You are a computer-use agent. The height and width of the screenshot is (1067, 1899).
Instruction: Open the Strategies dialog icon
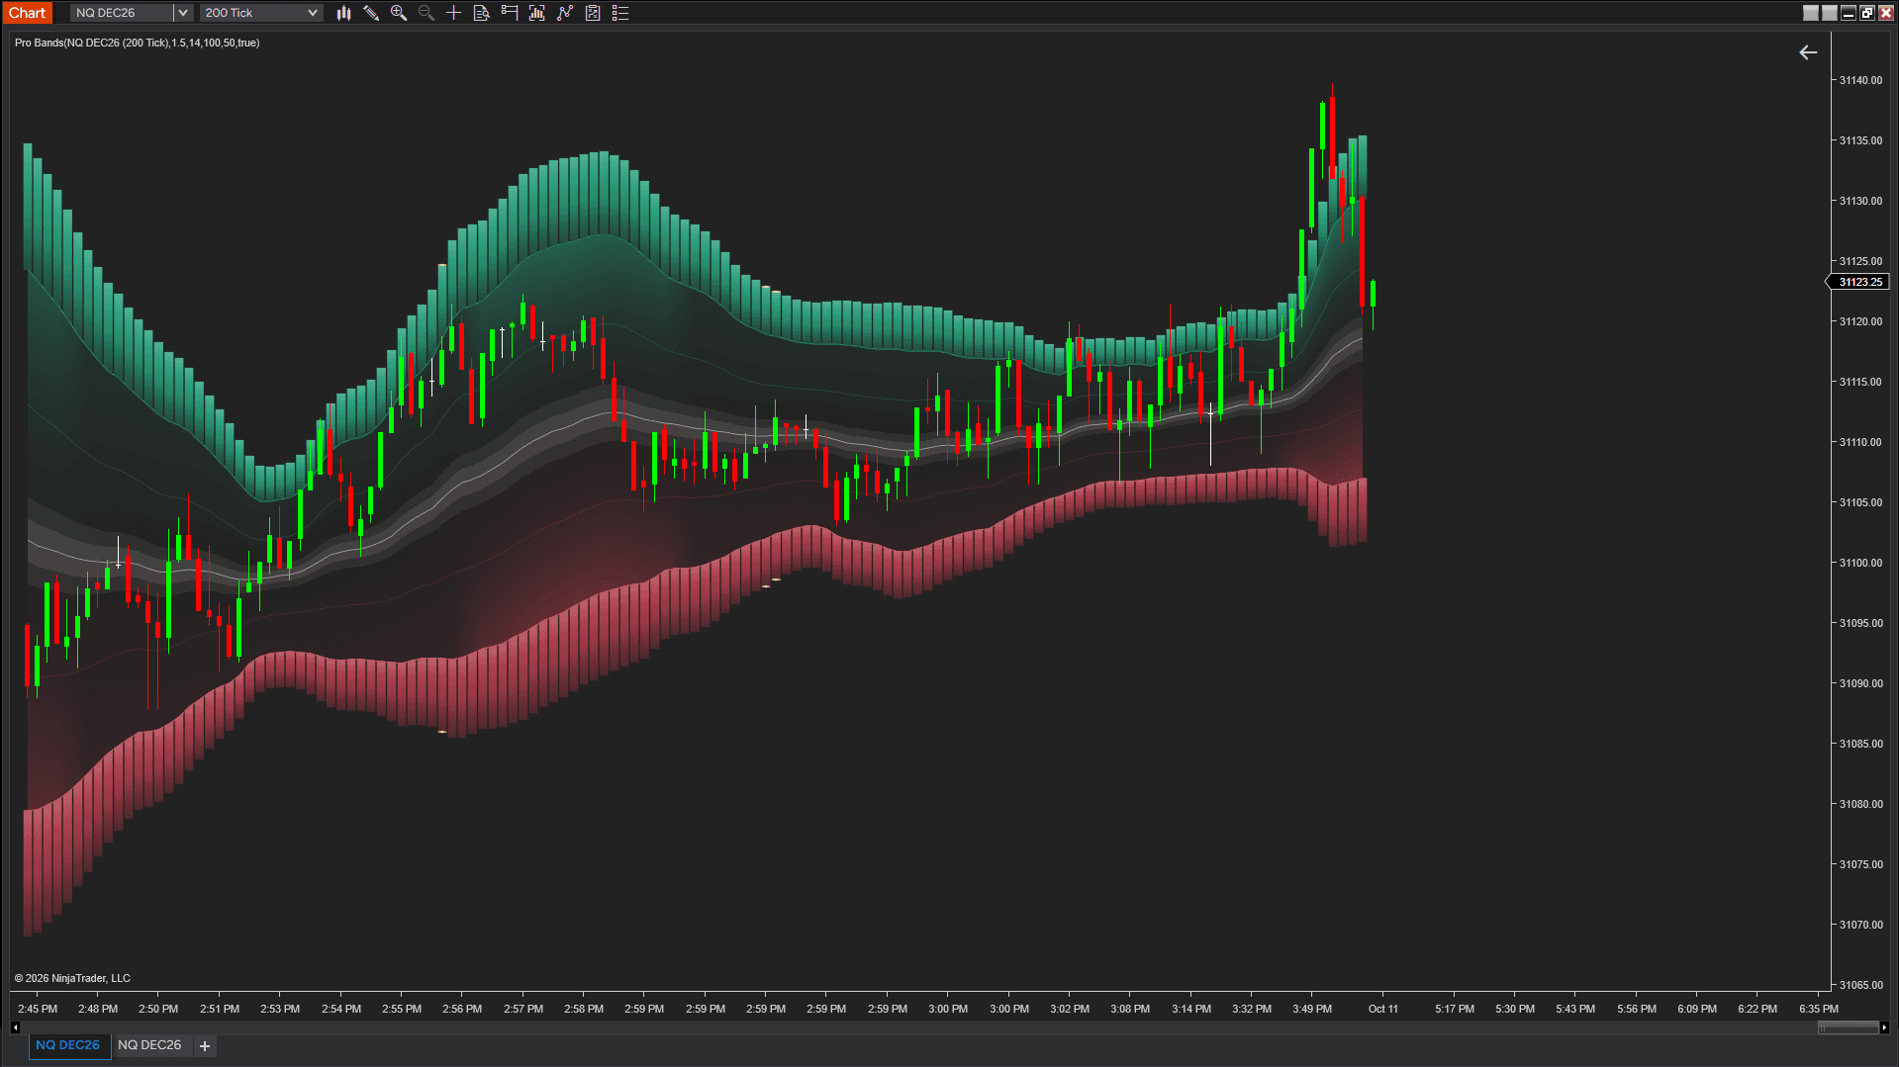tap(593, 13)
